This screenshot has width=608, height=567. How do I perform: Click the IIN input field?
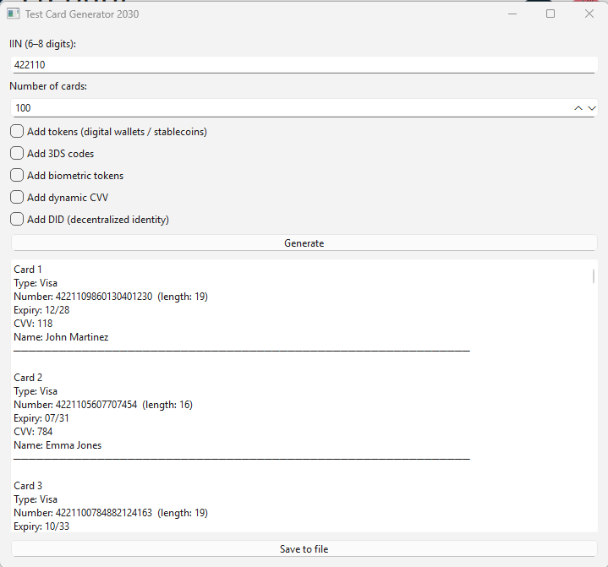click(x=304, y=65)
